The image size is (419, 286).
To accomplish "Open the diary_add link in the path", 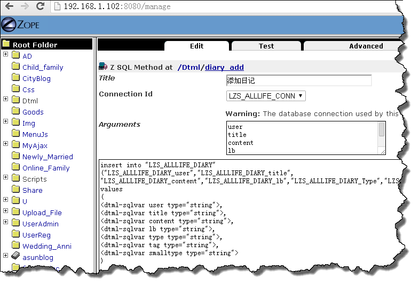I will (x=225, y=68).
